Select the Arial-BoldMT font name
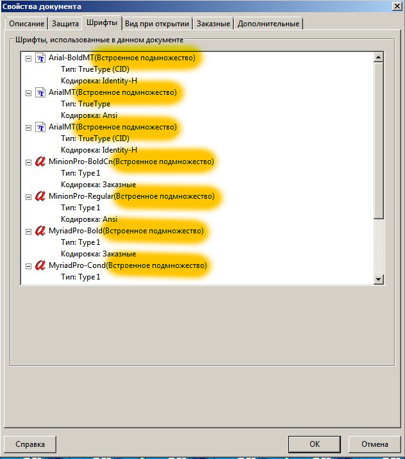The image size is (405, 459). 71,58
